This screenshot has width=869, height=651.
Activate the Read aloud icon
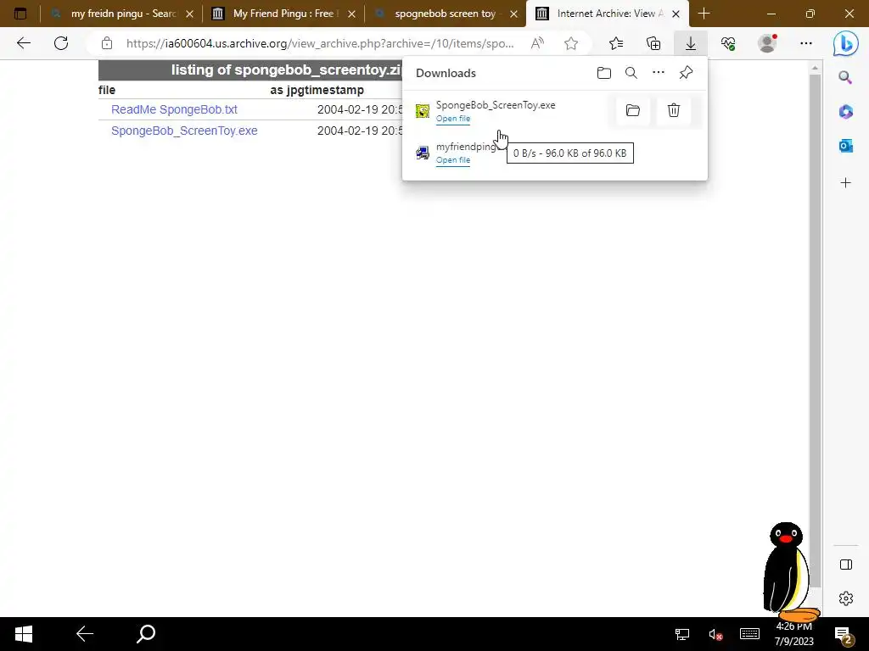pyautogui.click(x=537, y=43)
